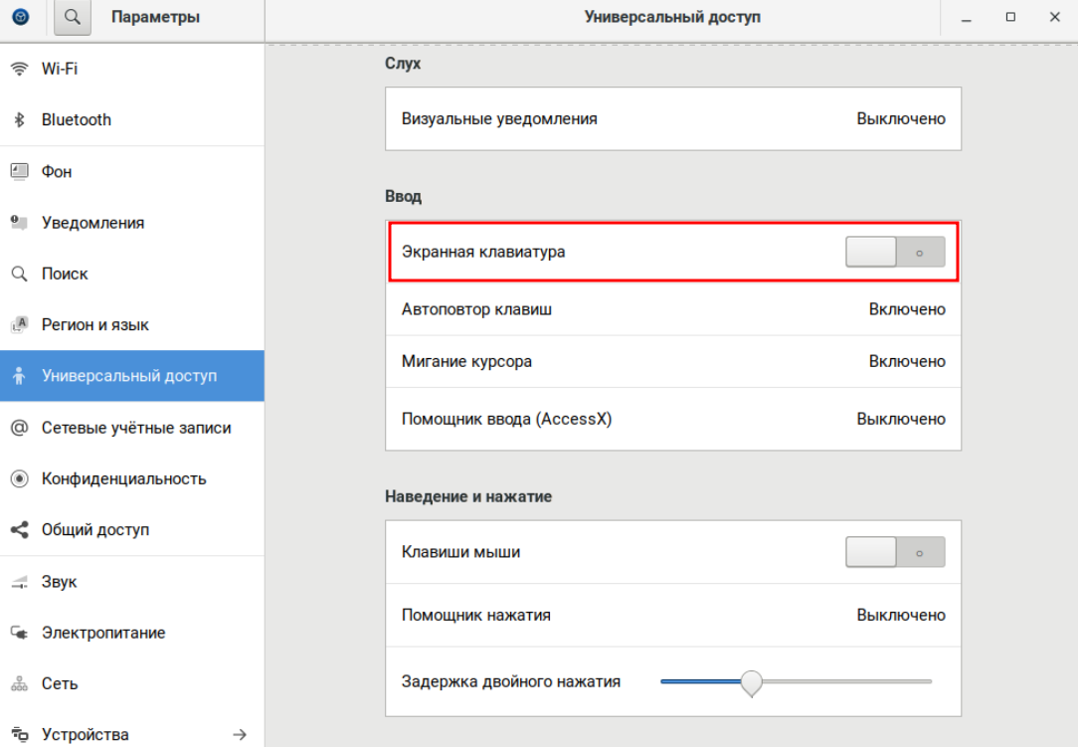Click the search magnifier button in header

[x=73, y=17]
